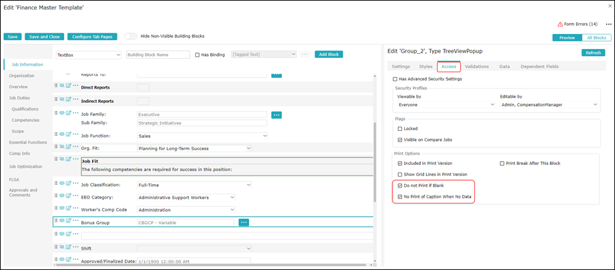The width and height of the screenshot is (615, 270).
Task: Open edit icon for Indirect Reports block
Action: pos(68,99)
